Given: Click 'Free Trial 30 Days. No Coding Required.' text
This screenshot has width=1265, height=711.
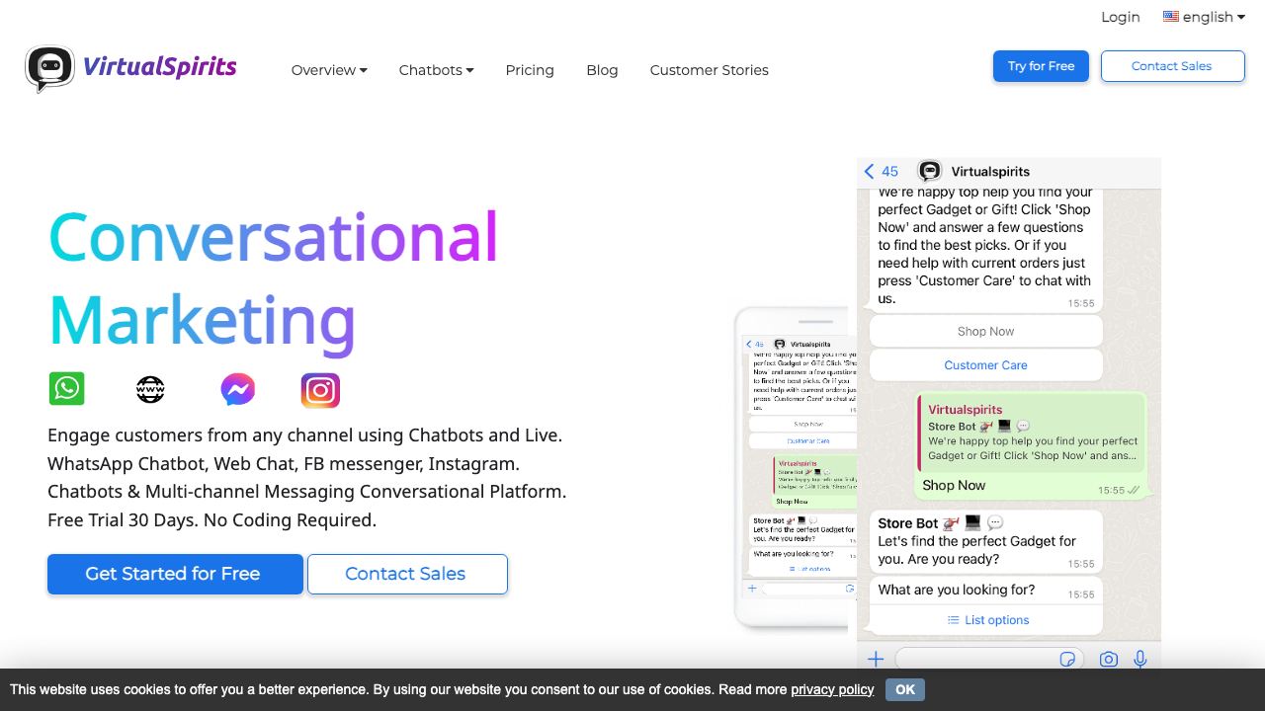Looking at the screenshot, I should tap(211, 519).
